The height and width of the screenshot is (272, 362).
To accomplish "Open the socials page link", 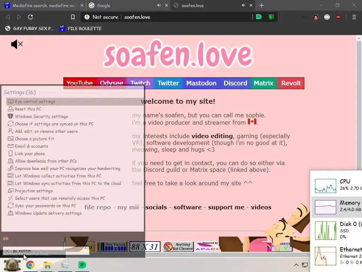I will click(156, 207).
